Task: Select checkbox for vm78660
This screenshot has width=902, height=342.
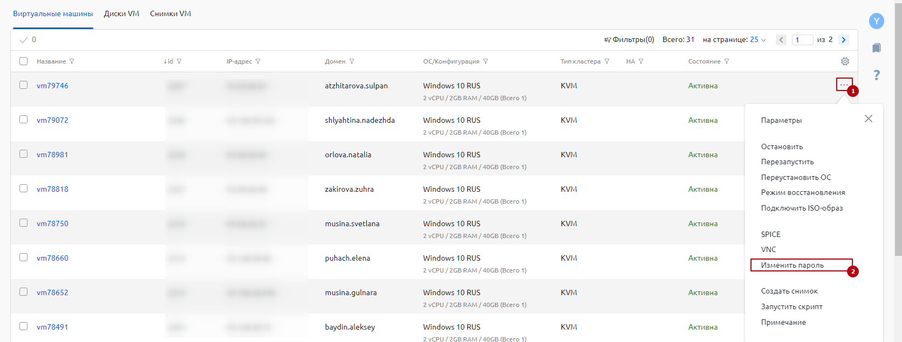Action: [23, 257]
